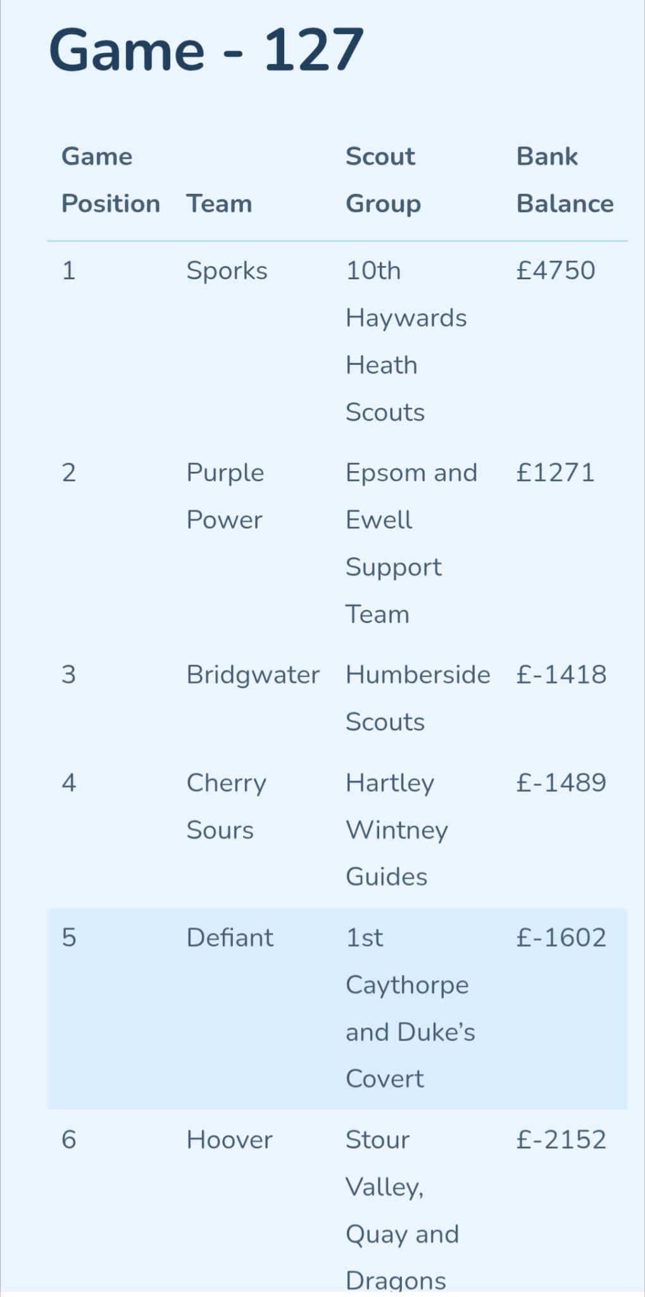Select the Purple Power team
645x1297 pixels.
coord(225,497)
